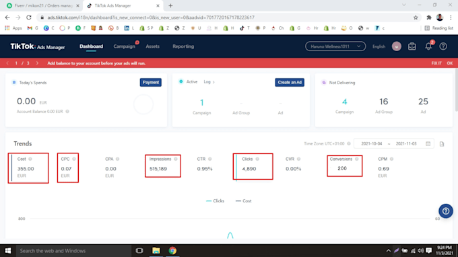
Task: Open the Campaign tab
Action: pyautogui.click(x=124, y=46)
